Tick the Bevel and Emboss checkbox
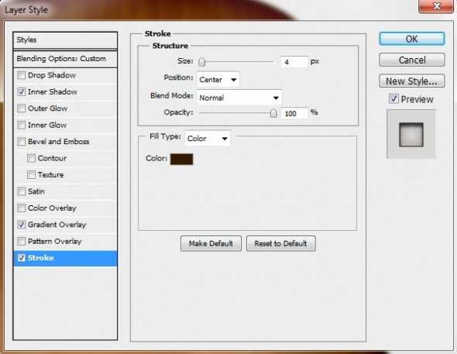457x354 pixels. point(21,142)
